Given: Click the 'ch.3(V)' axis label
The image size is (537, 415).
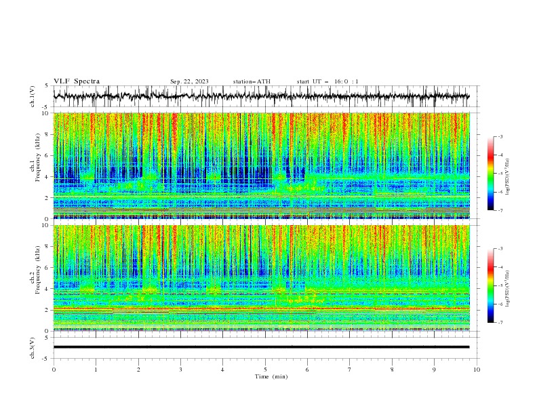Looking at the screenshot, I should (33, 348).
